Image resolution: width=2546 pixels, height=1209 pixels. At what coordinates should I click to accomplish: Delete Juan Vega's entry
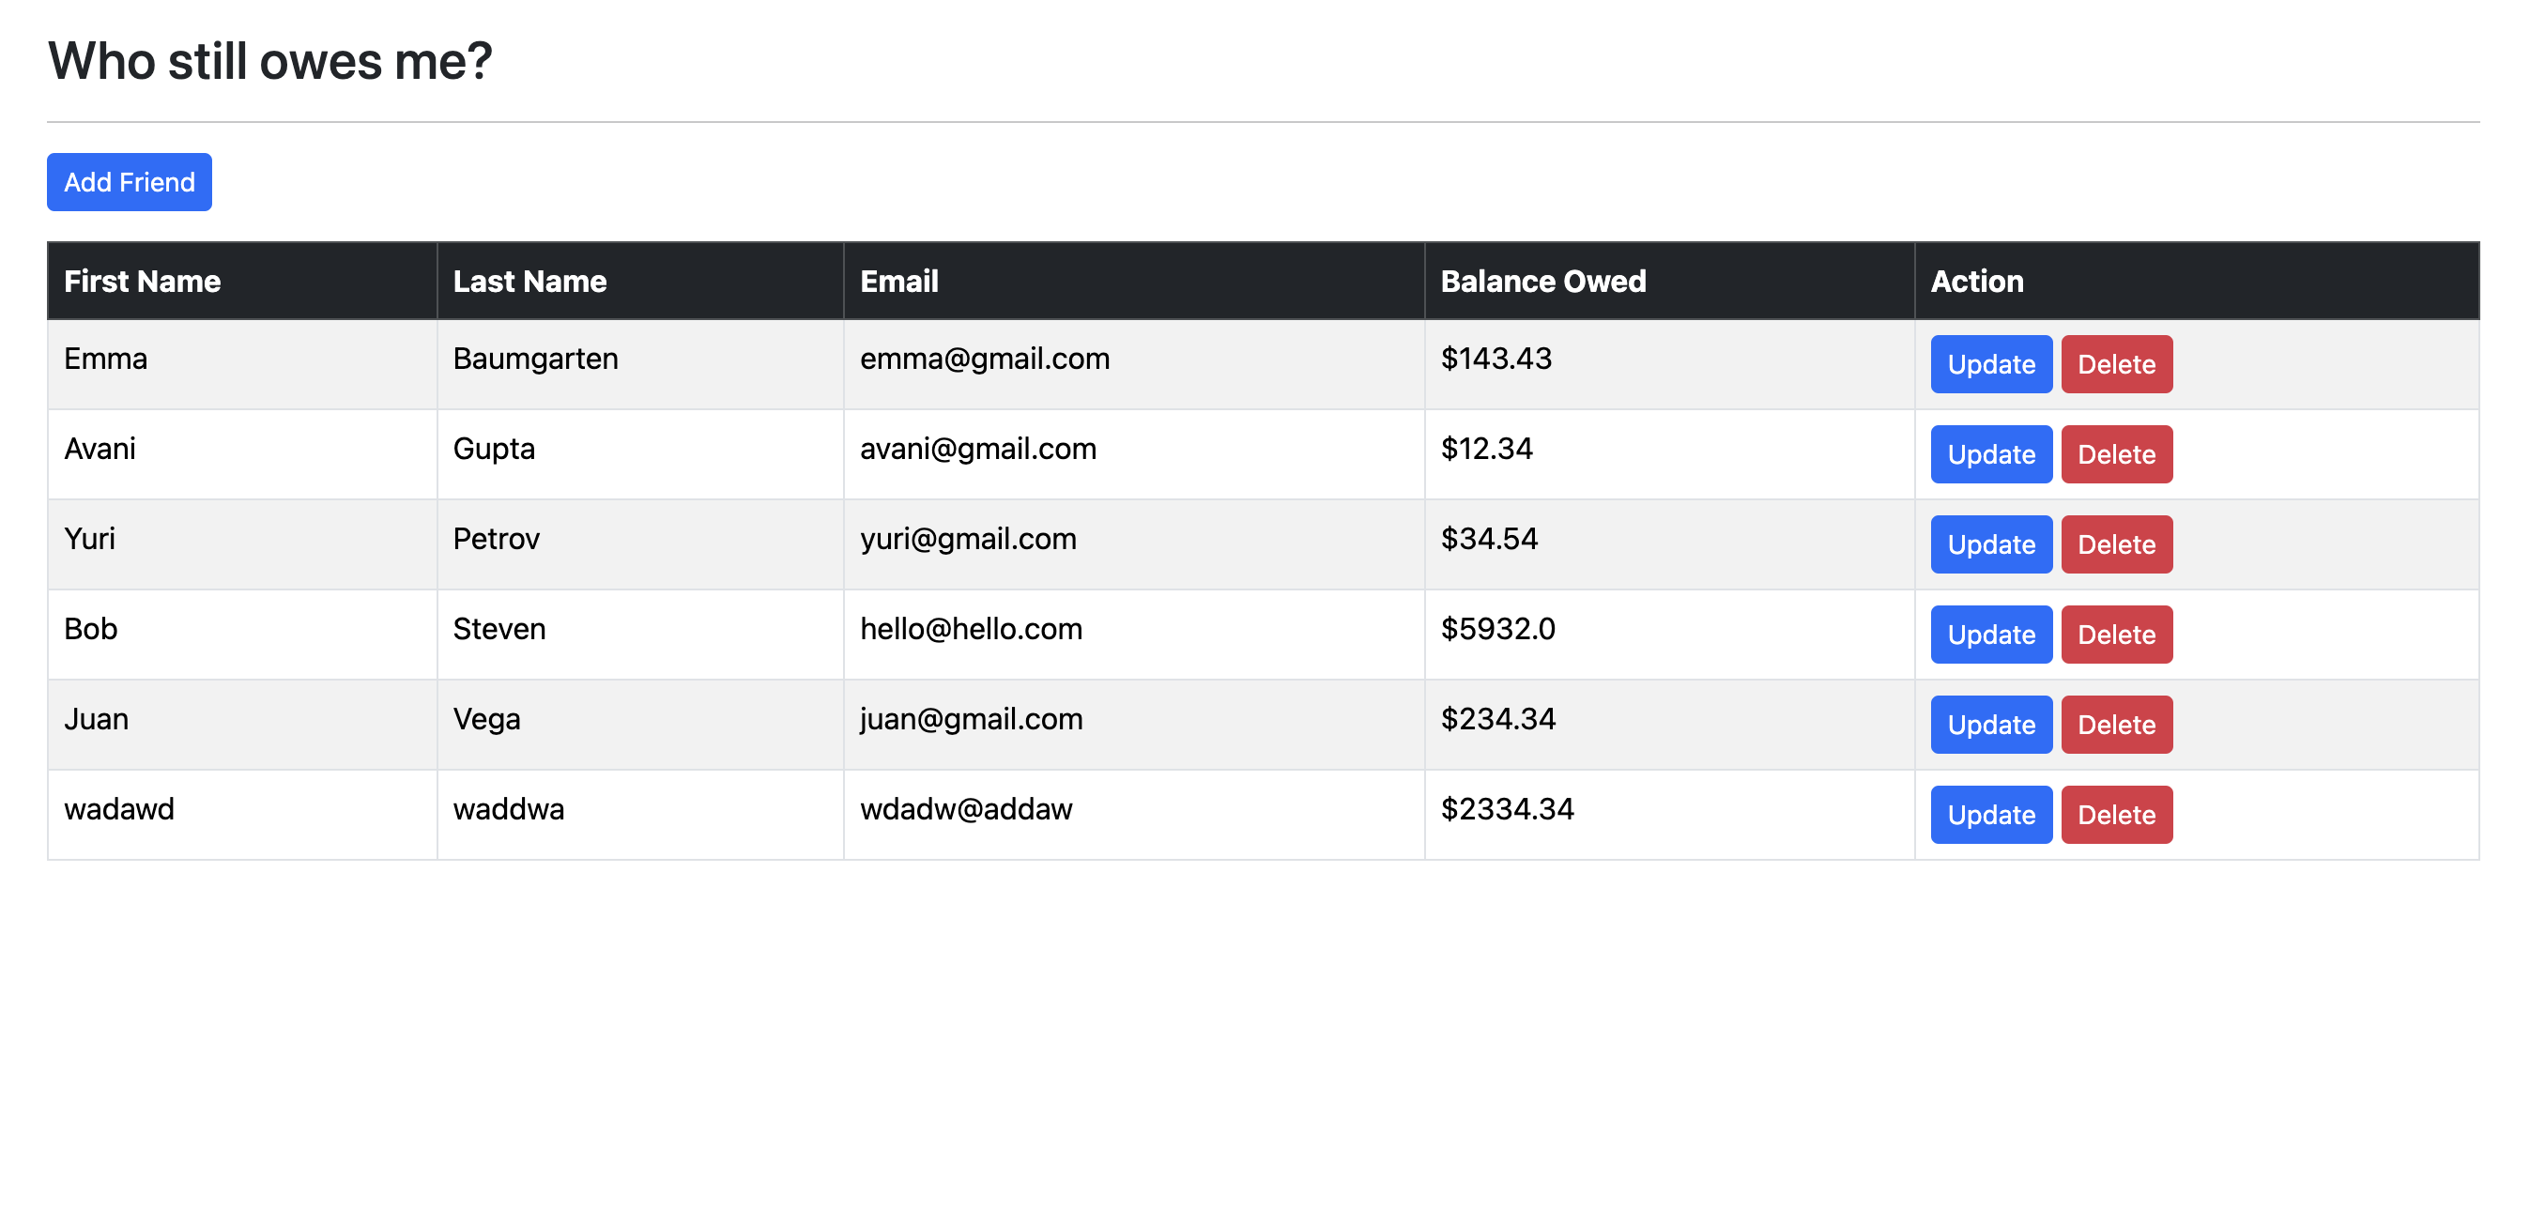click(2117, 724)
